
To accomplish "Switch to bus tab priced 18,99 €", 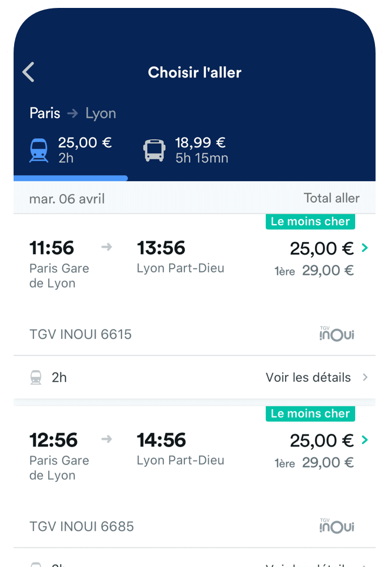I will 201,149.
